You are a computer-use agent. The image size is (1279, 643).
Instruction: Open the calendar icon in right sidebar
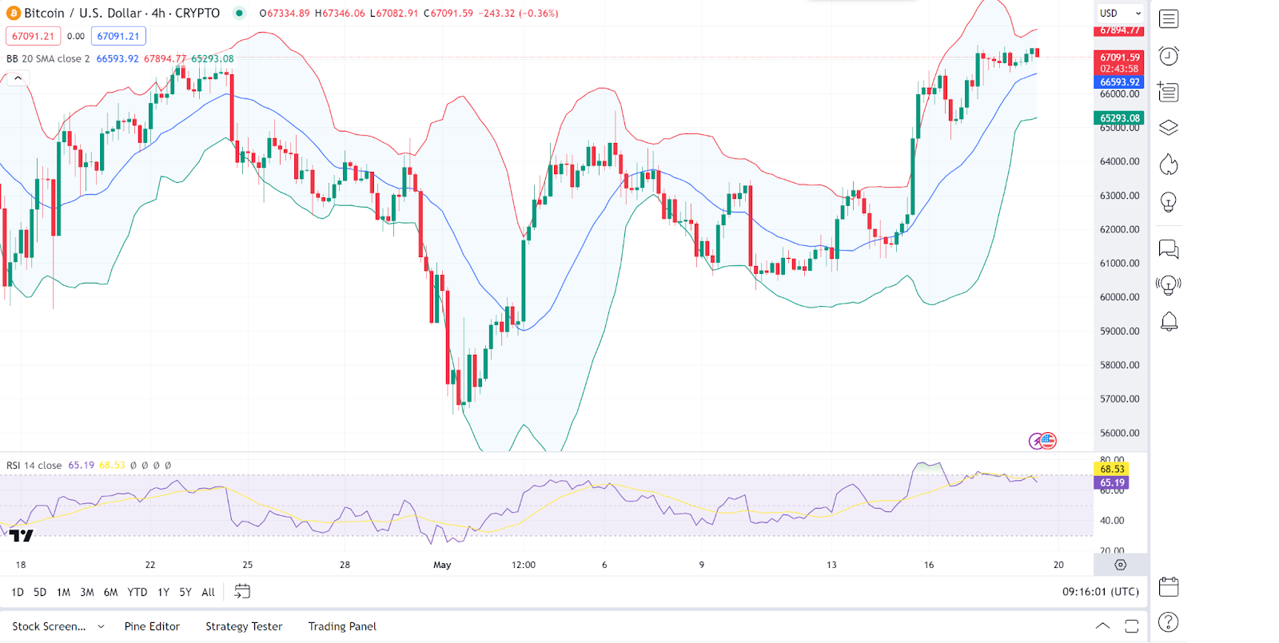pos(1169,587)
